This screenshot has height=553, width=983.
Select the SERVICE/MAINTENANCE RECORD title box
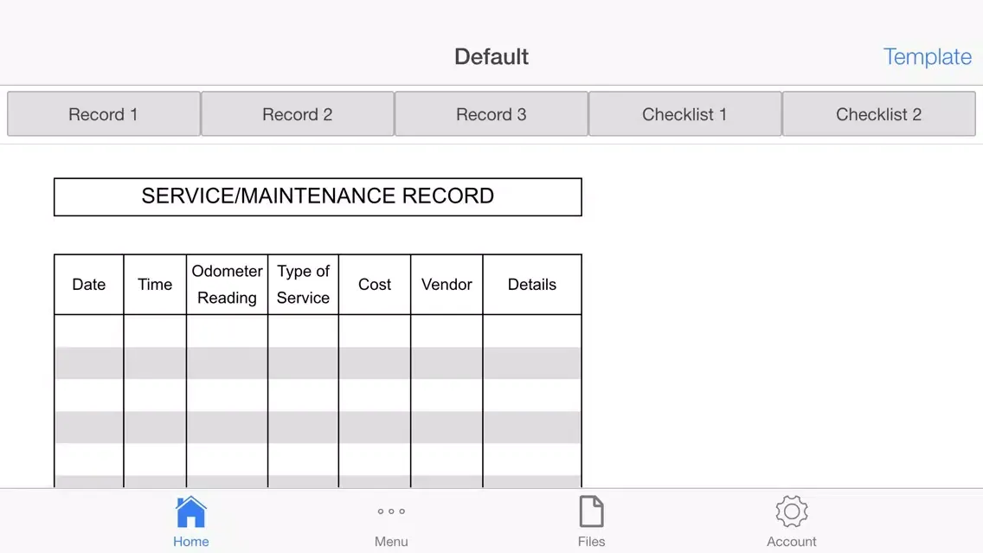318,196
